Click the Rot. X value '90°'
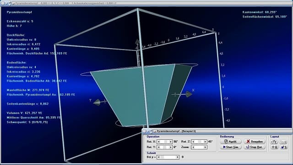293x165 pixels. click(x=175, y=142)
